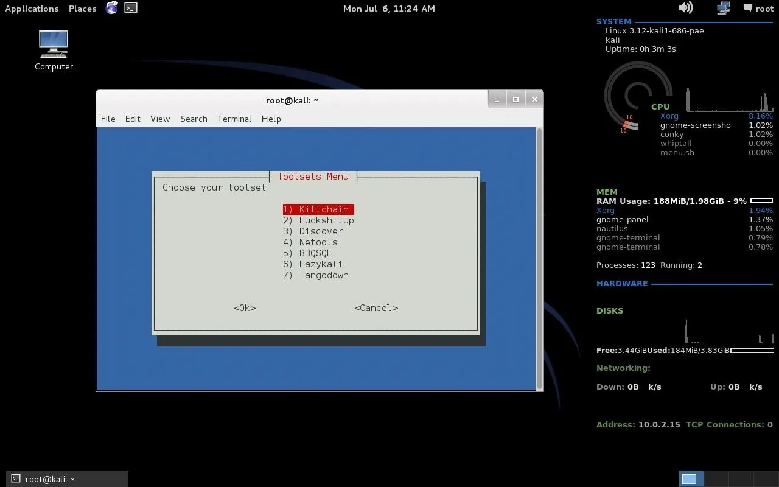Select toolset option number two

pos(318,220)
